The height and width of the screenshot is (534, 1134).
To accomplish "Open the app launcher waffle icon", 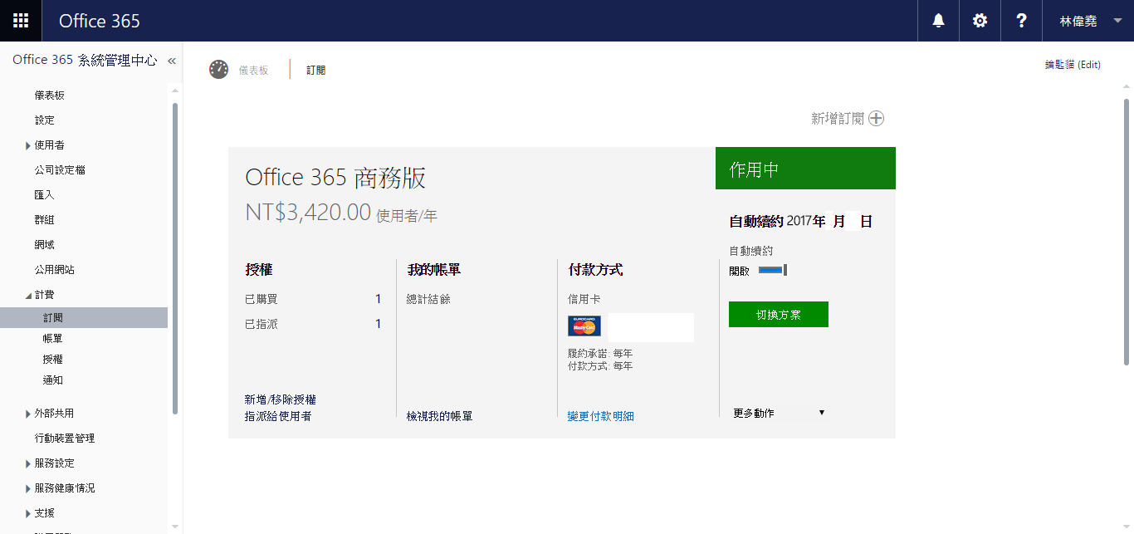I will click(21, 21).
